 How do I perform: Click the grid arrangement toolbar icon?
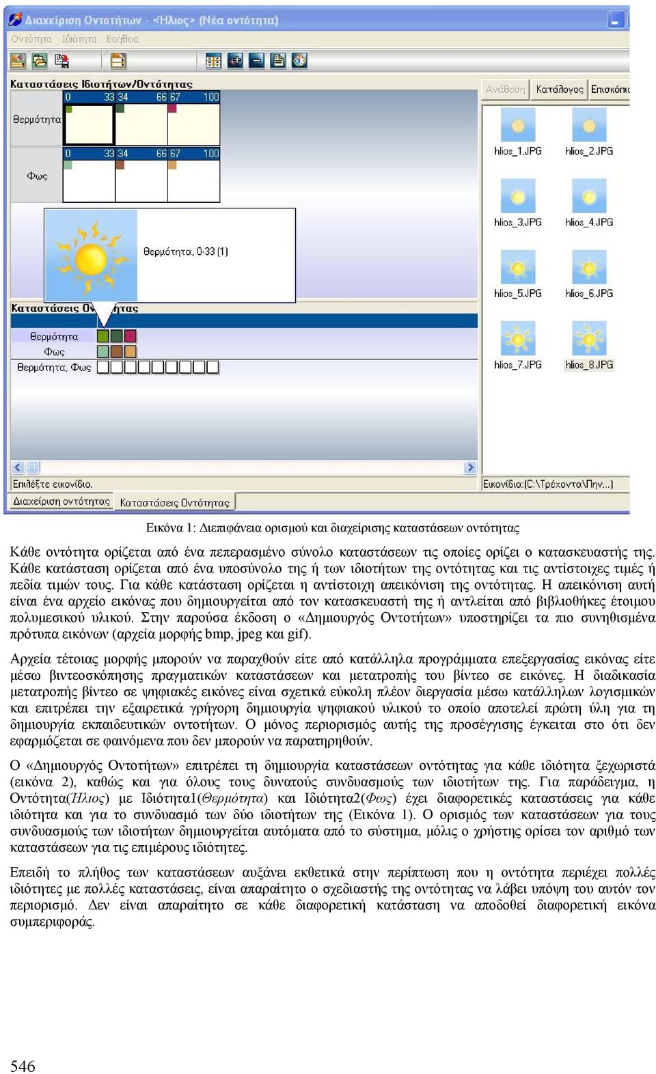[x=213, y=61]
